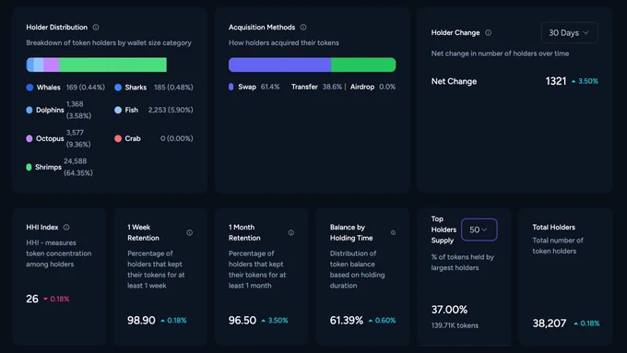
Task: Click the Acquisition Methods card title
Action: (x=262, y=27)
